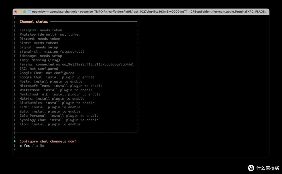Click 'Nostr: install plugin to enable'
The image size is (282, 174).
(51, 81)
